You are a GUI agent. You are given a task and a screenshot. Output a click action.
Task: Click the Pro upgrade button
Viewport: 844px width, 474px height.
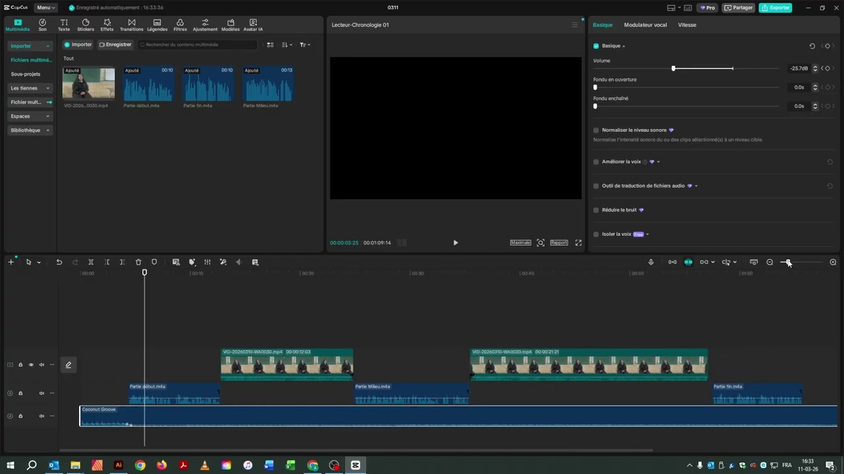708,8
